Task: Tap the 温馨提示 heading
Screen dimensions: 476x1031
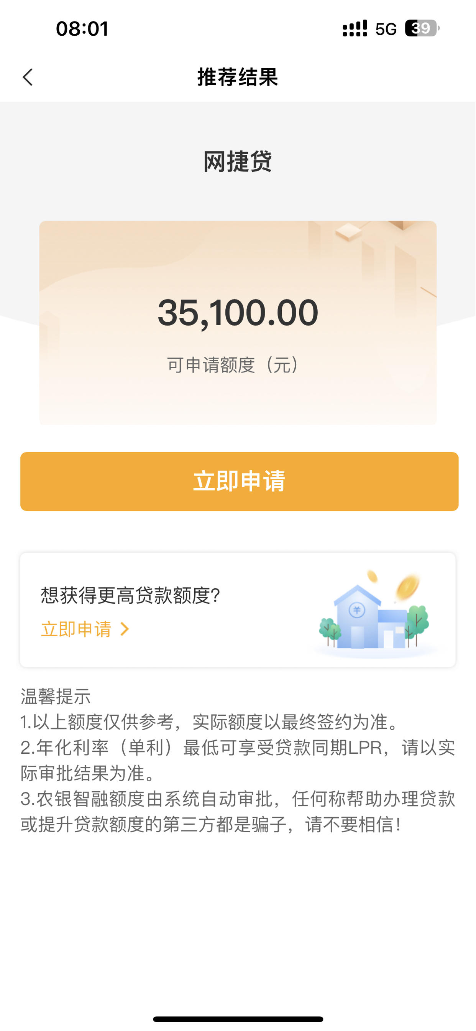Action: (56, 696)
